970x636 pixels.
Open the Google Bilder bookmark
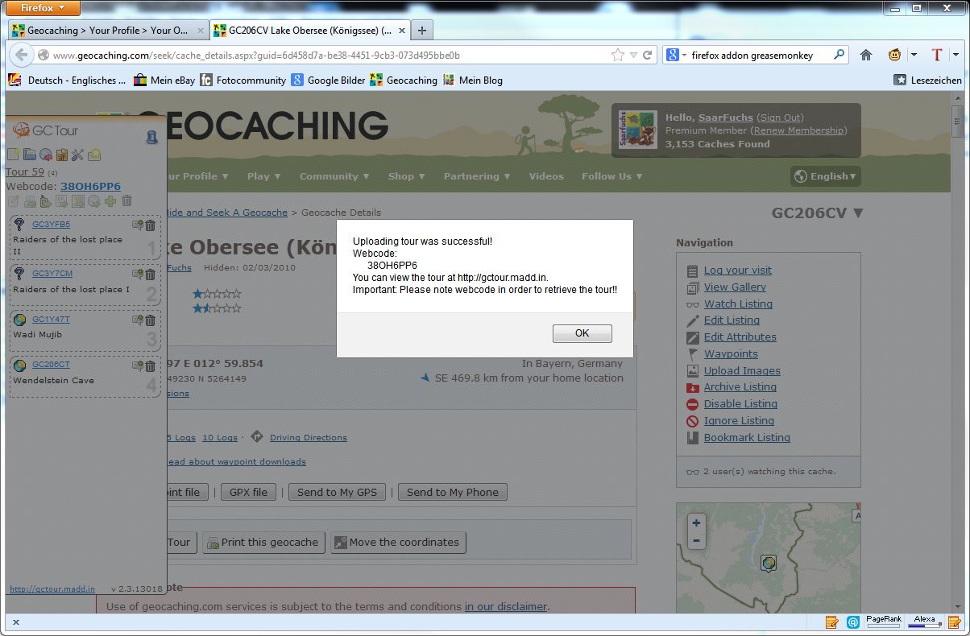[328, 80]
